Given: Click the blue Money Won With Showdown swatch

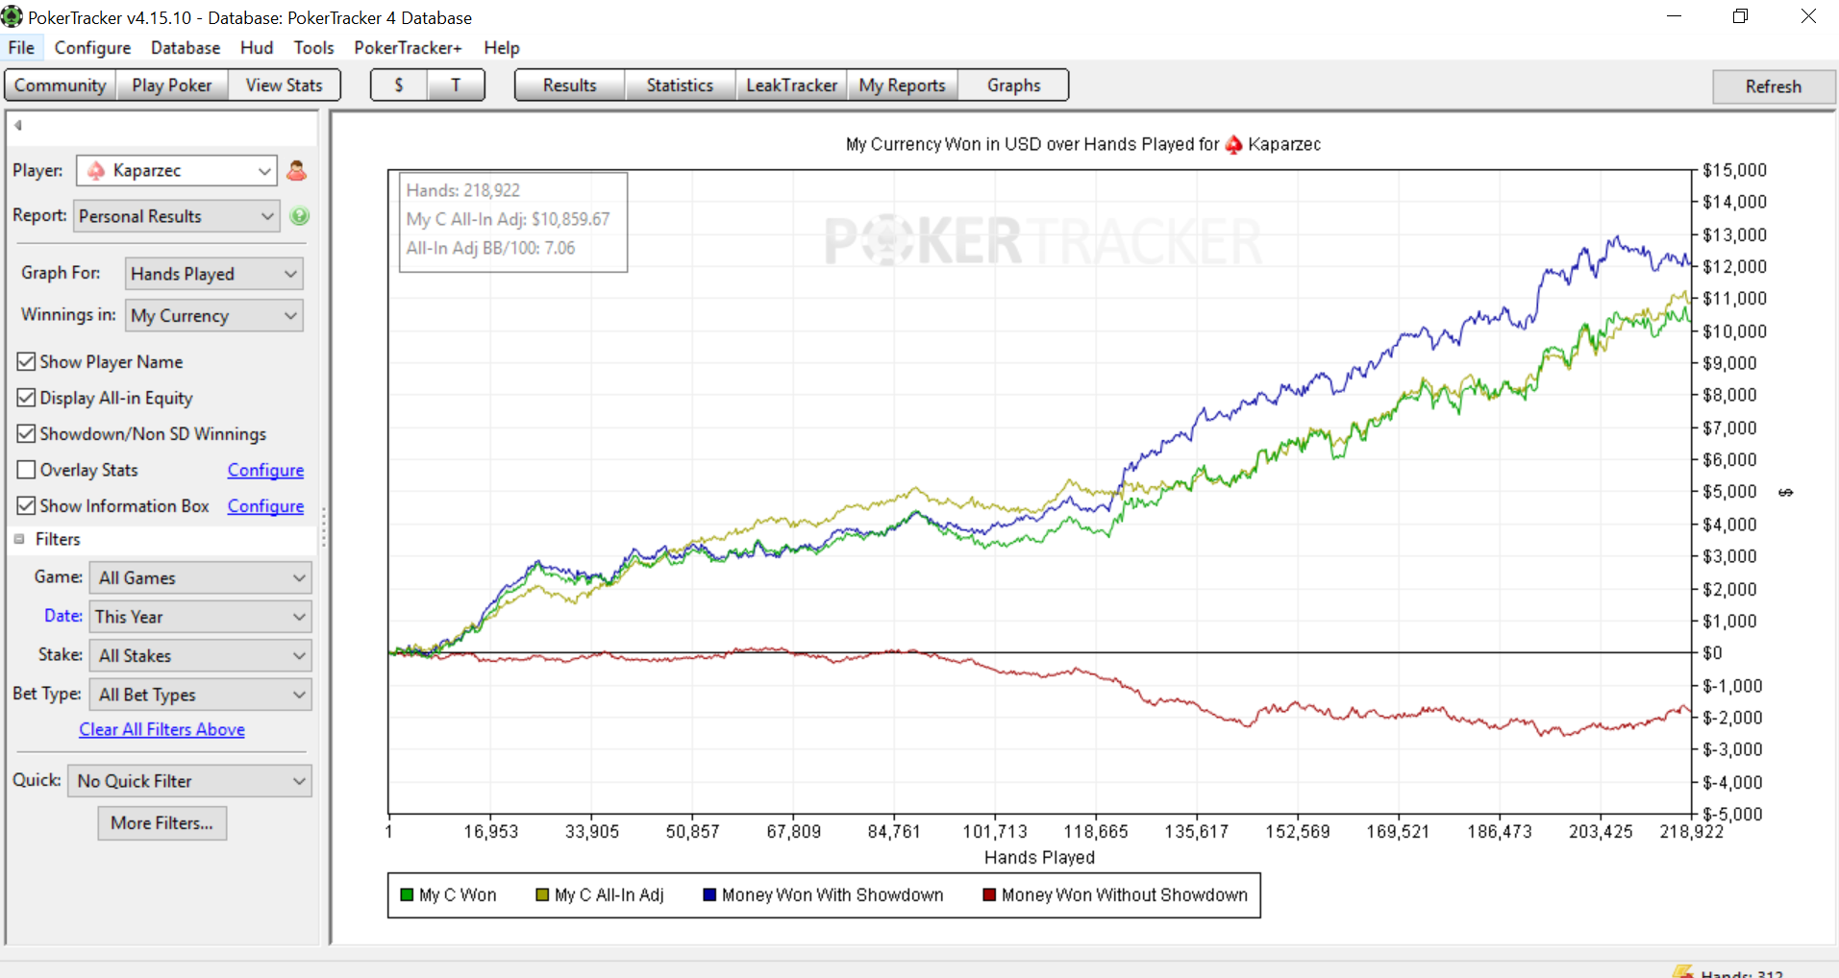Looking at the screenshot, I should (709, 895).
